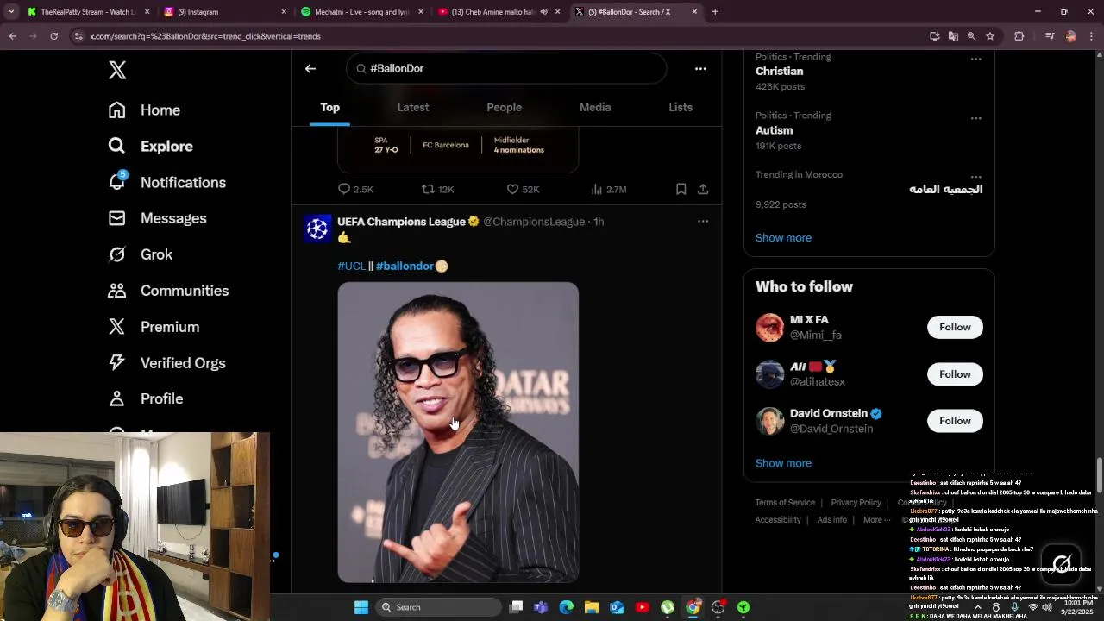The image size is (1104, 621).
Task: Open Notifications with bell icon
Action: click(166, 183)
